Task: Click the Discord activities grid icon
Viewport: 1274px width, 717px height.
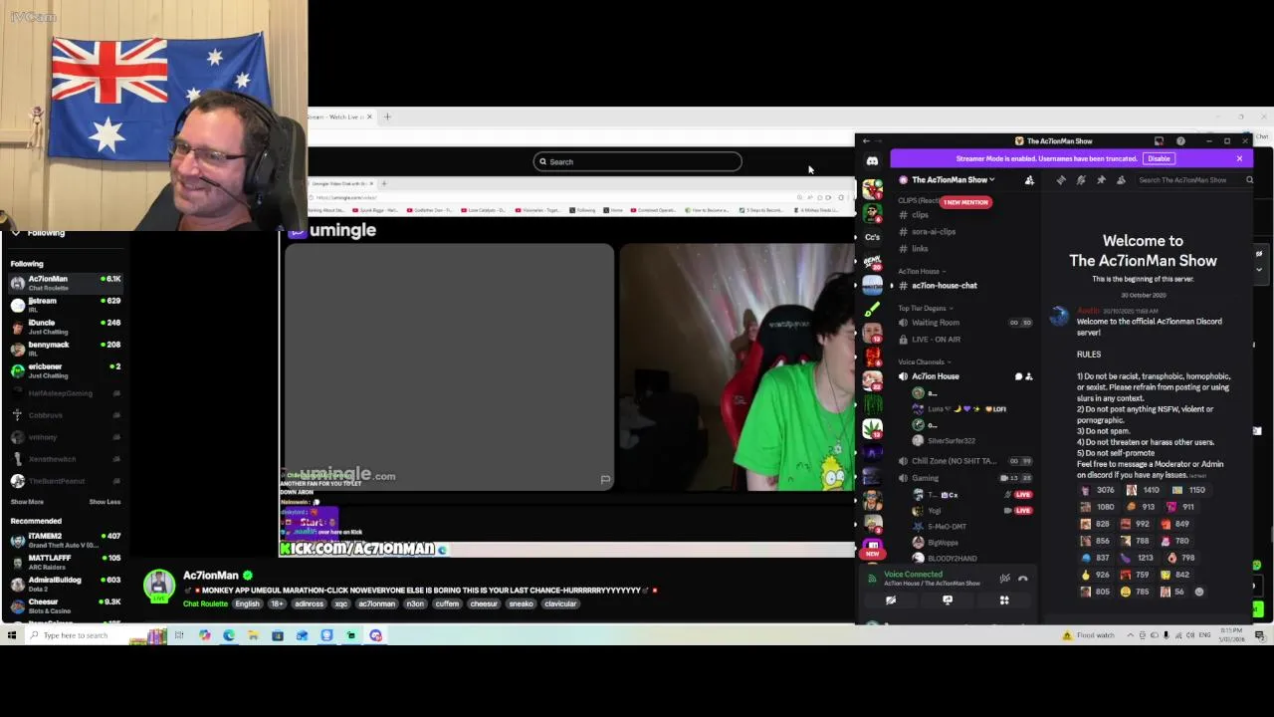Action: coord(1004,600)
